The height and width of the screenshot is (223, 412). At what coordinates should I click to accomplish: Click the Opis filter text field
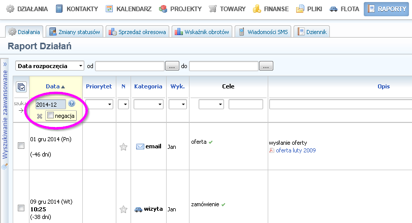pos(340,104)
